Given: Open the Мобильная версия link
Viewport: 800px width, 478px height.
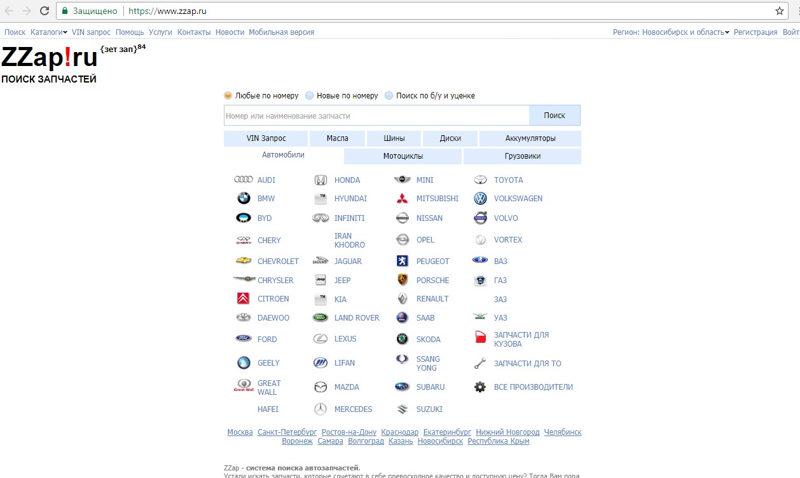Looking at the screenshot, I should 282,32.
